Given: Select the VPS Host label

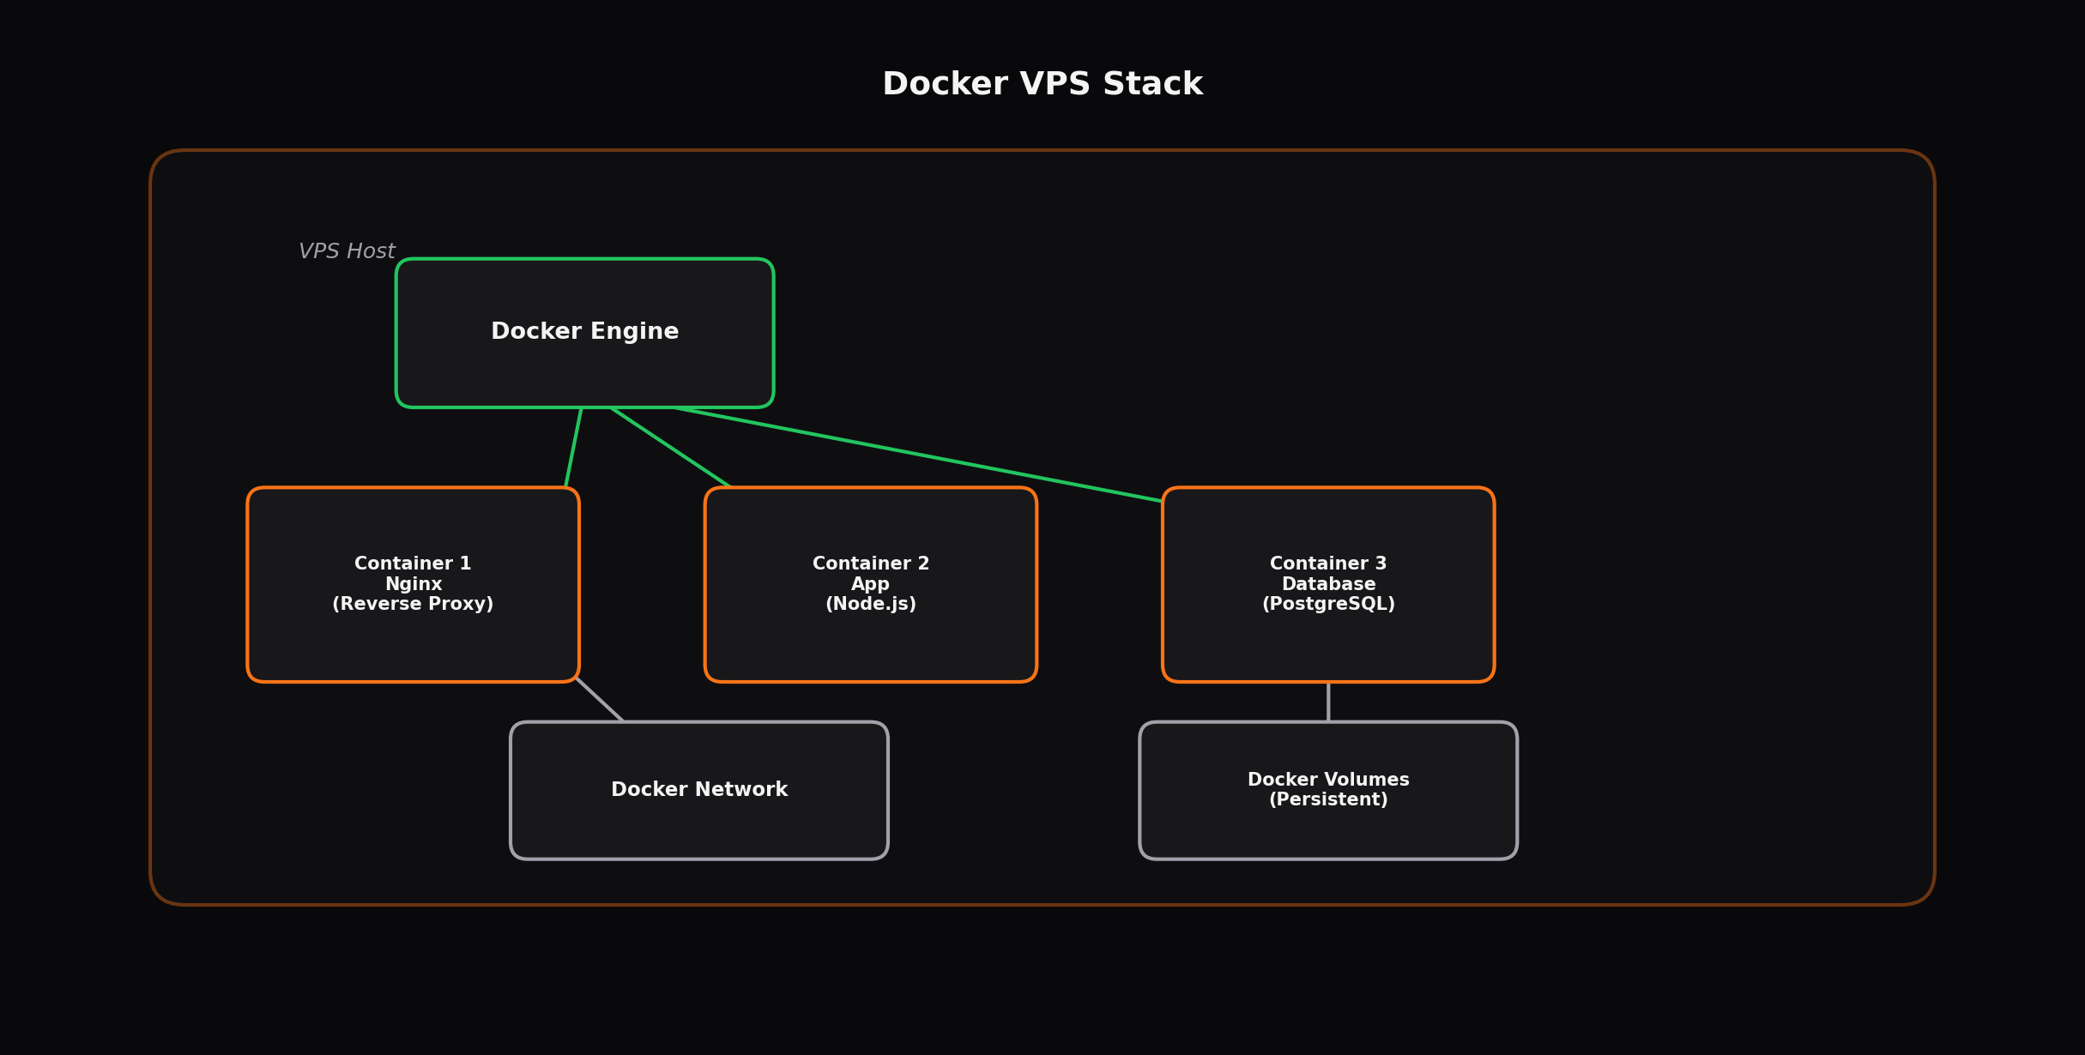Looking at the screenshot, I should 347,251.
